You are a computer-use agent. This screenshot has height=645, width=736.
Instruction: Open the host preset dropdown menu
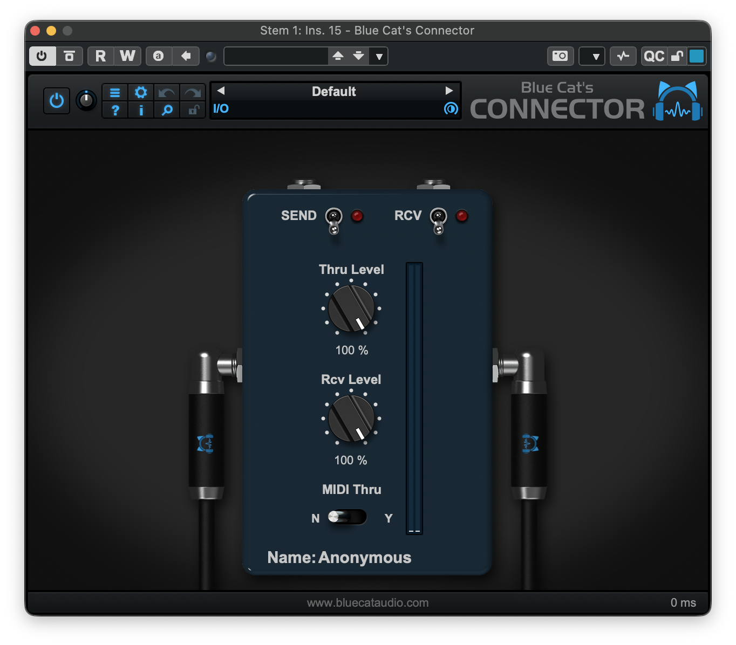click(x=379, y=56)
